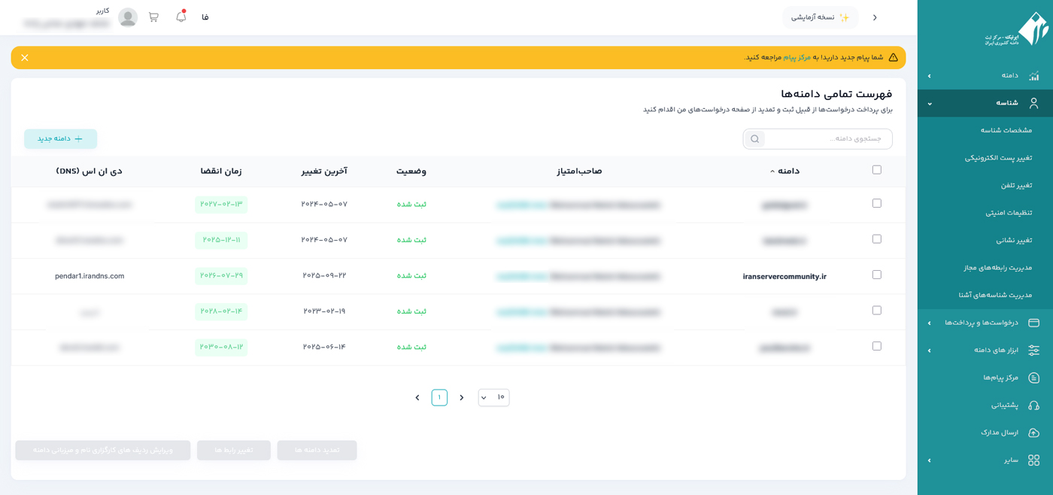The width and height of the screenshot is (1053, 495).
Task: Open the rows-per-page dropdown showing ۱۰
Action: tap(493, 397)
